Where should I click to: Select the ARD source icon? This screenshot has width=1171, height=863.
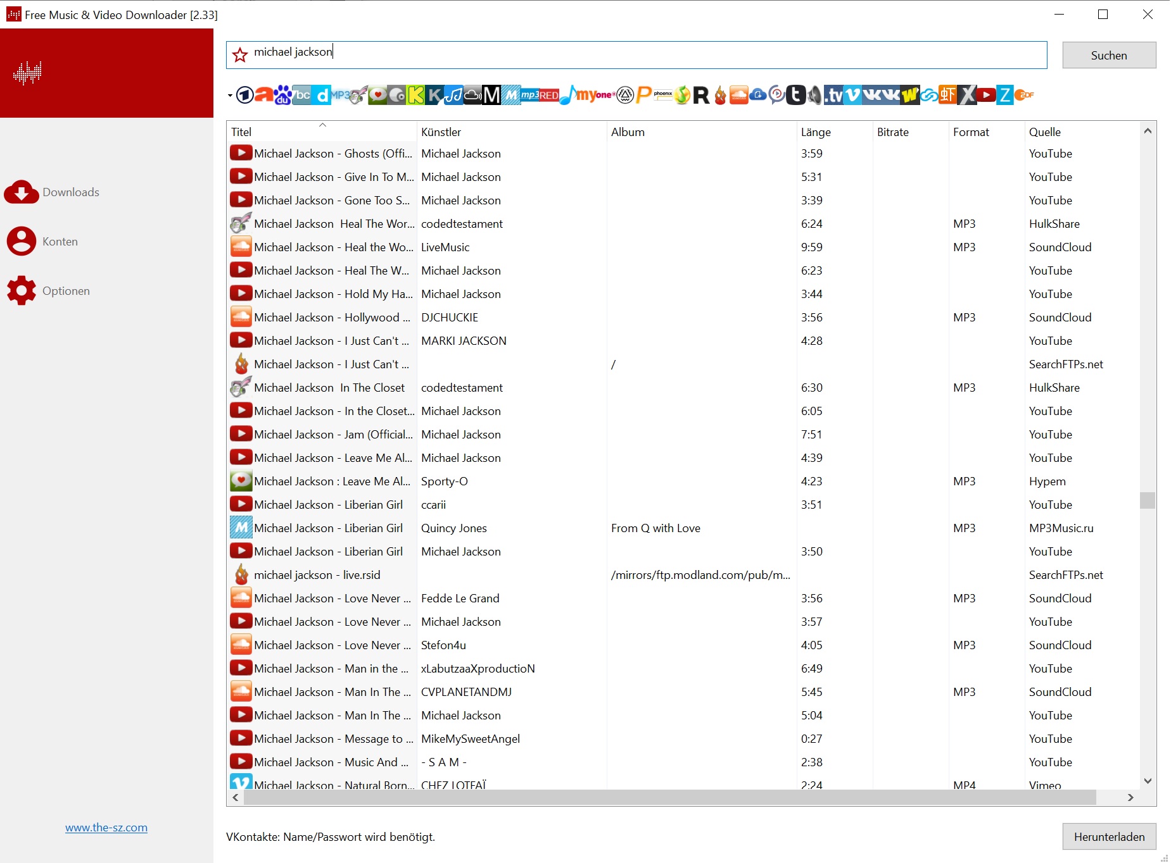pos(245,95)
